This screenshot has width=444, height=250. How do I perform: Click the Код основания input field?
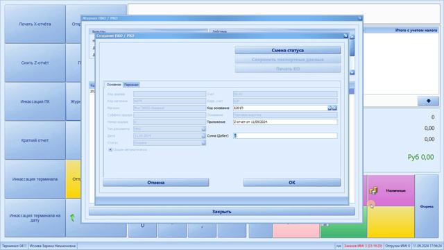click(280, 108)
